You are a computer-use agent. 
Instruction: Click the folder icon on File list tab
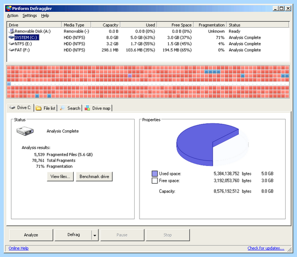point(39,108)
